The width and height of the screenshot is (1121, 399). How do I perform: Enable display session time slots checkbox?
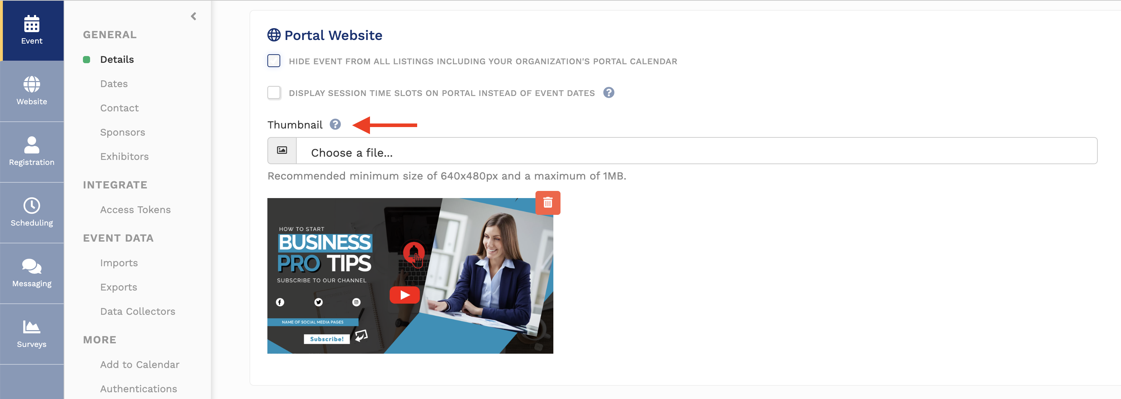pos(274,92)
